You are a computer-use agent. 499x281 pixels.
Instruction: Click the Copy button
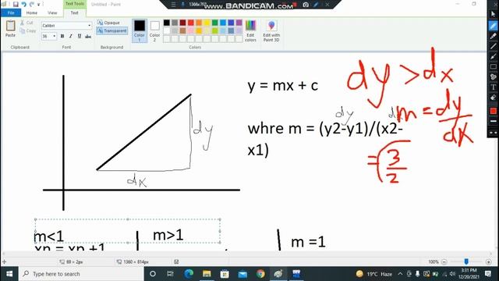28,31
